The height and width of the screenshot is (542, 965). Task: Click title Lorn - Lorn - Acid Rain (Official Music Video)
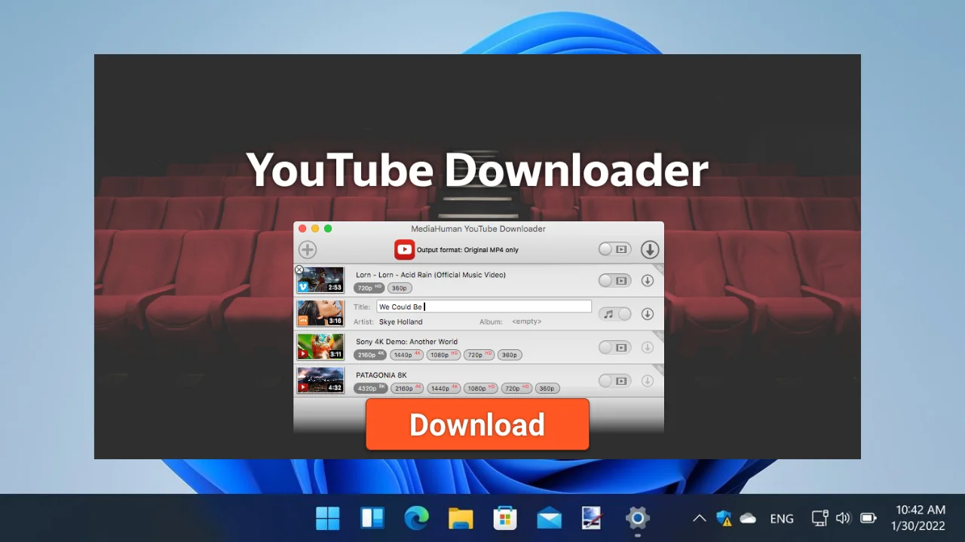(x=430, y=275)
